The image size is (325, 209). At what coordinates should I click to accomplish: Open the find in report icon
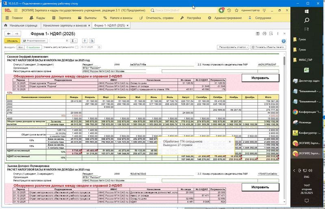coord(92,41)
